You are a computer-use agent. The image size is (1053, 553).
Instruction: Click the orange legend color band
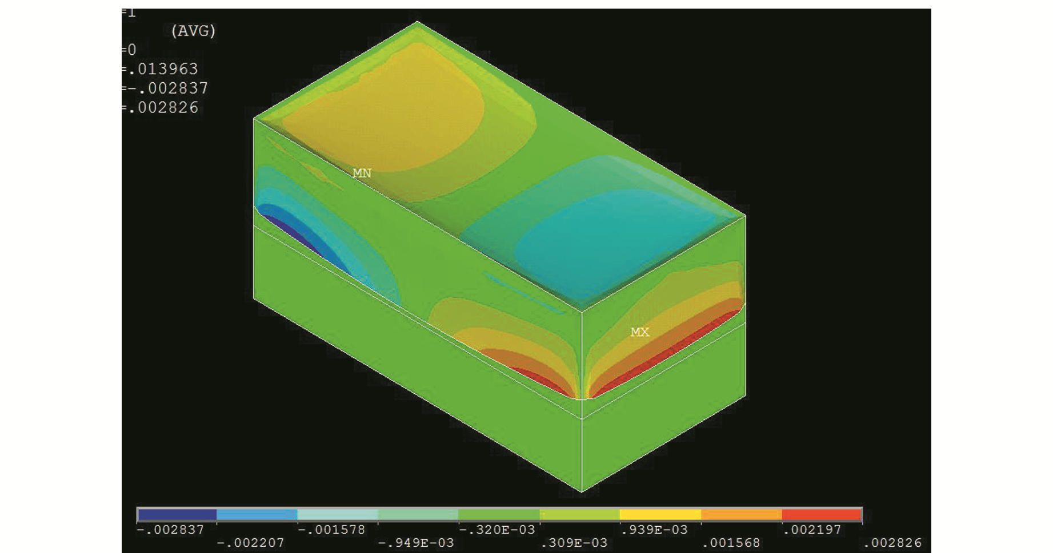[x=740, y=515]
